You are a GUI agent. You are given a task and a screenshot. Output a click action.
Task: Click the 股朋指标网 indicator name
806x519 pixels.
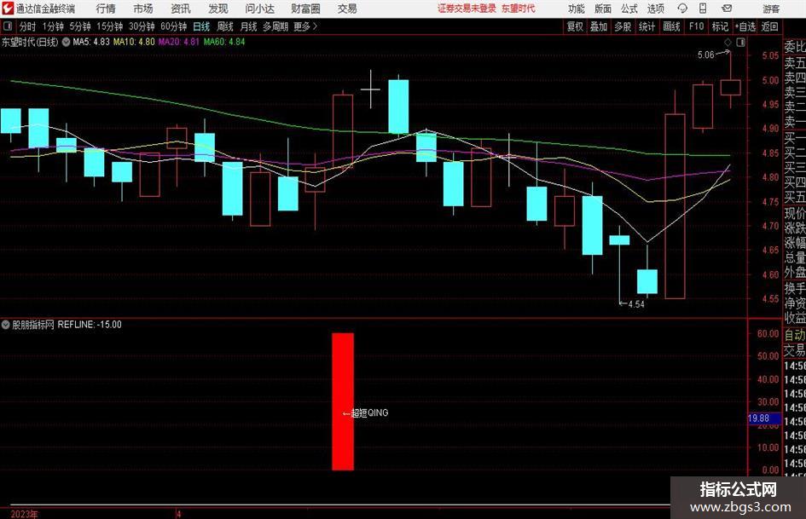pos(33,324)
